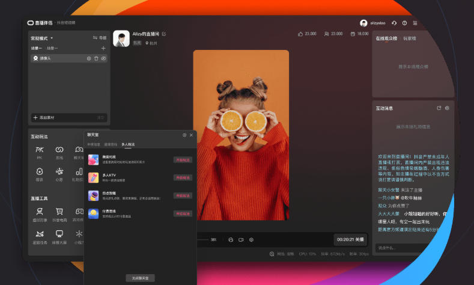Toggle visibility eye of 摄像头 source

click(103, 58)
